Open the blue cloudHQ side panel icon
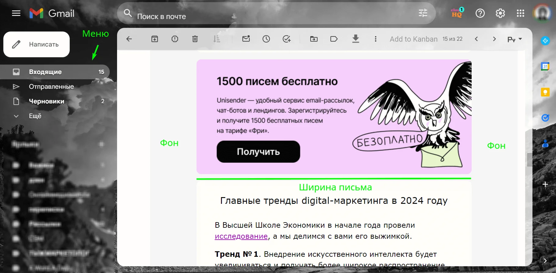556x273 pixels. click(x=545, y=40)
